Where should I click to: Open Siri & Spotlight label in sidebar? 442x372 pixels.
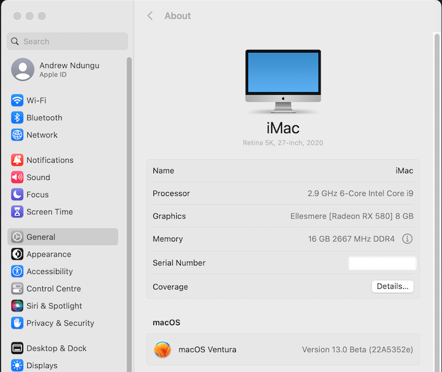[x=54, y=306]
